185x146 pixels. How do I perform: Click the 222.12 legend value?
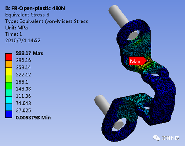(23, 75)
